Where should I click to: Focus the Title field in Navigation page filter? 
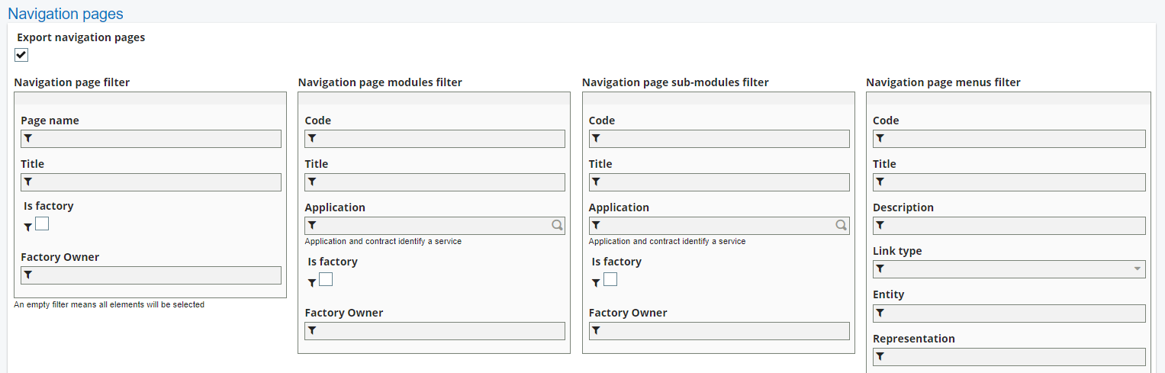tap(156, 182)
